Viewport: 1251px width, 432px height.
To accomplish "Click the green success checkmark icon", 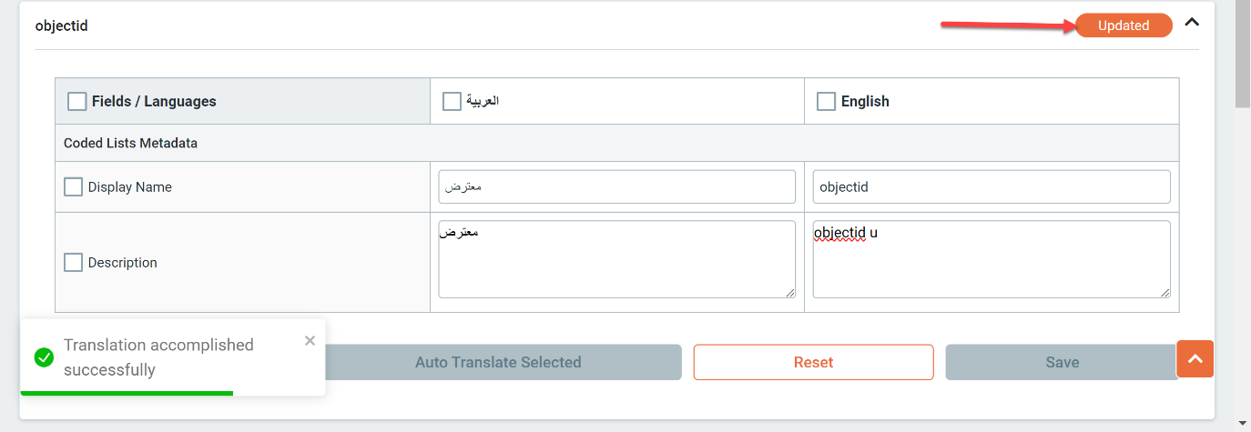I will coord(44,357).
